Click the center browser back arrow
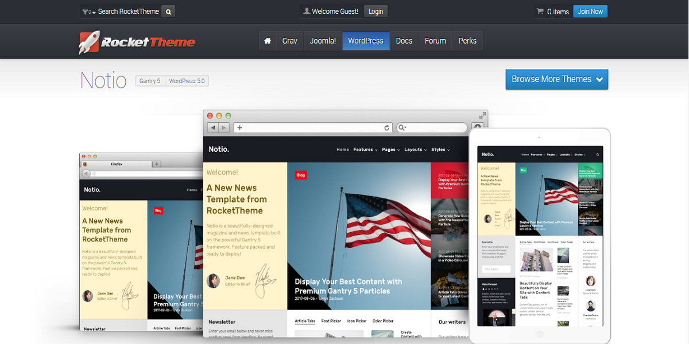The height and width of the screenshot is (344, 689). point(212,128)
